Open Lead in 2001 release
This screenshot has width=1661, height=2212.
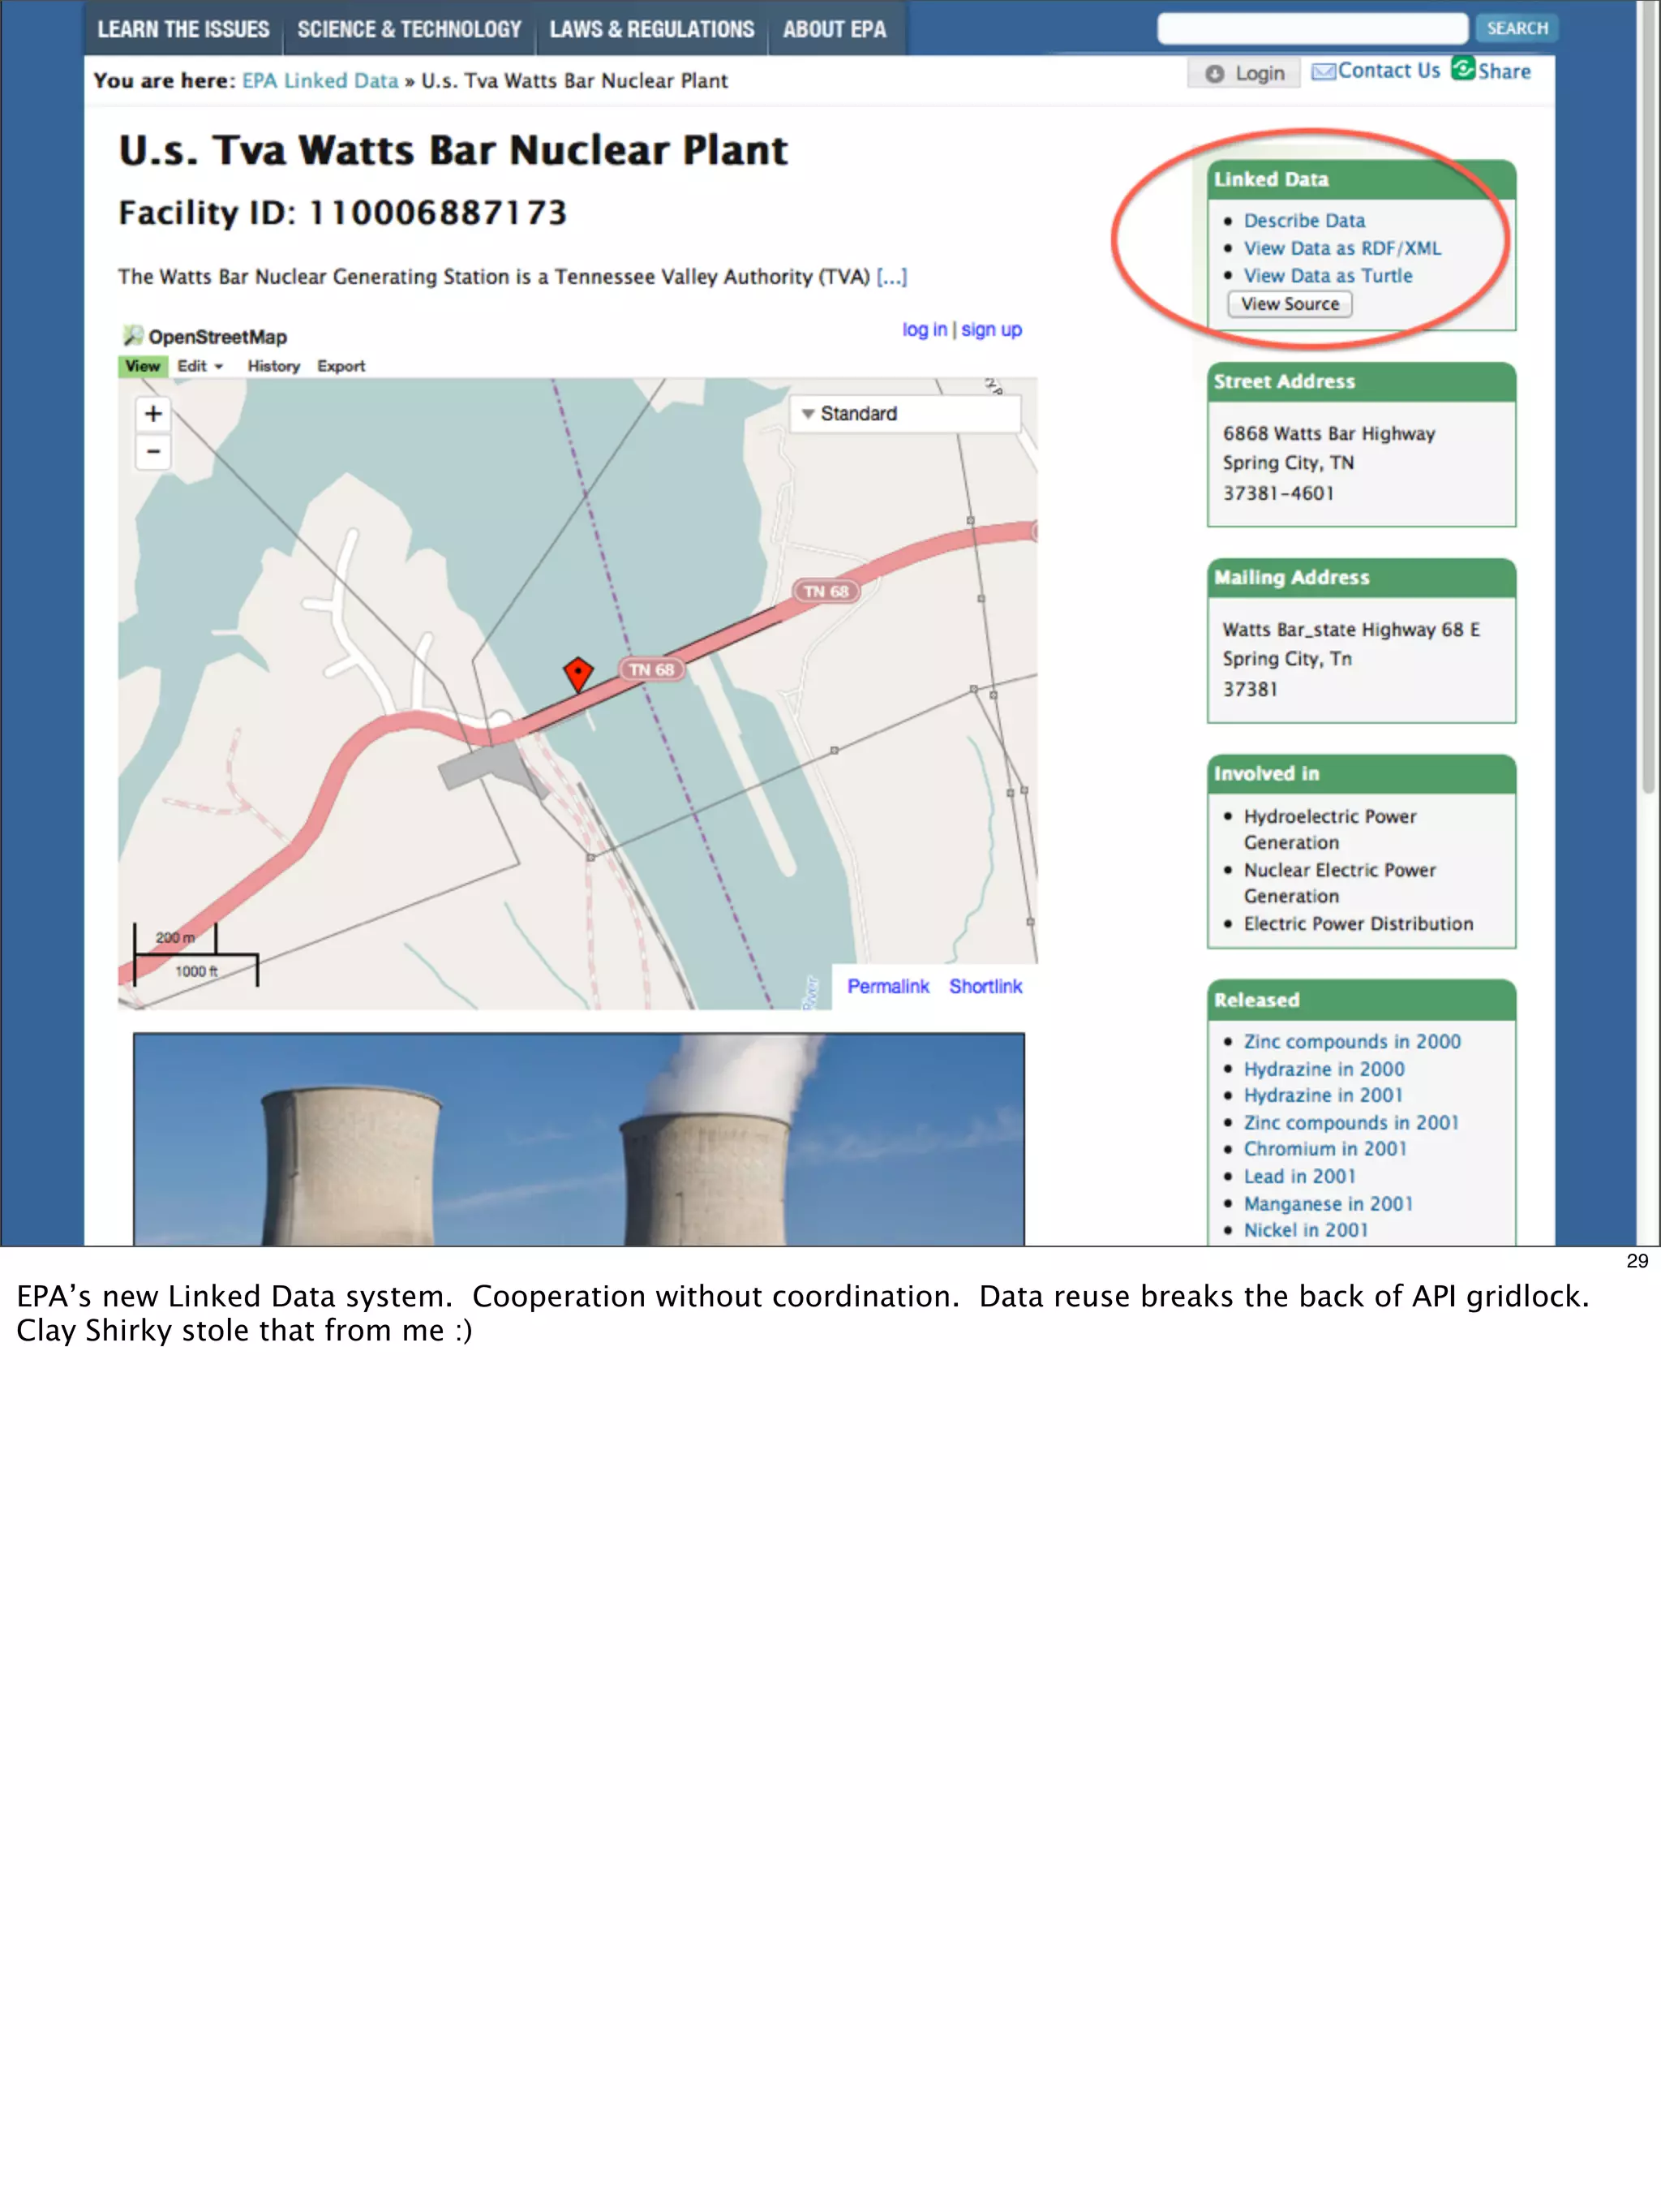click(x=1299, y=1177)
